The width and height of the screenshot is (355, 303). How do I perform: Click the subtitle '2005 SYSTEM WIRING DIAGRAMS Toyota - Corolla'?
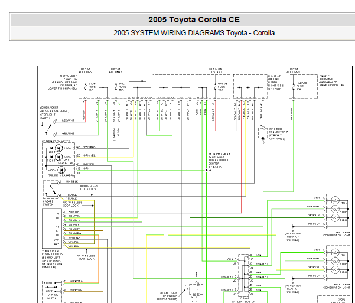194,33
